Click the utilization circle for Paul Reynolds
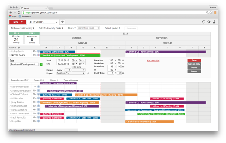 [x=38, y=117]
